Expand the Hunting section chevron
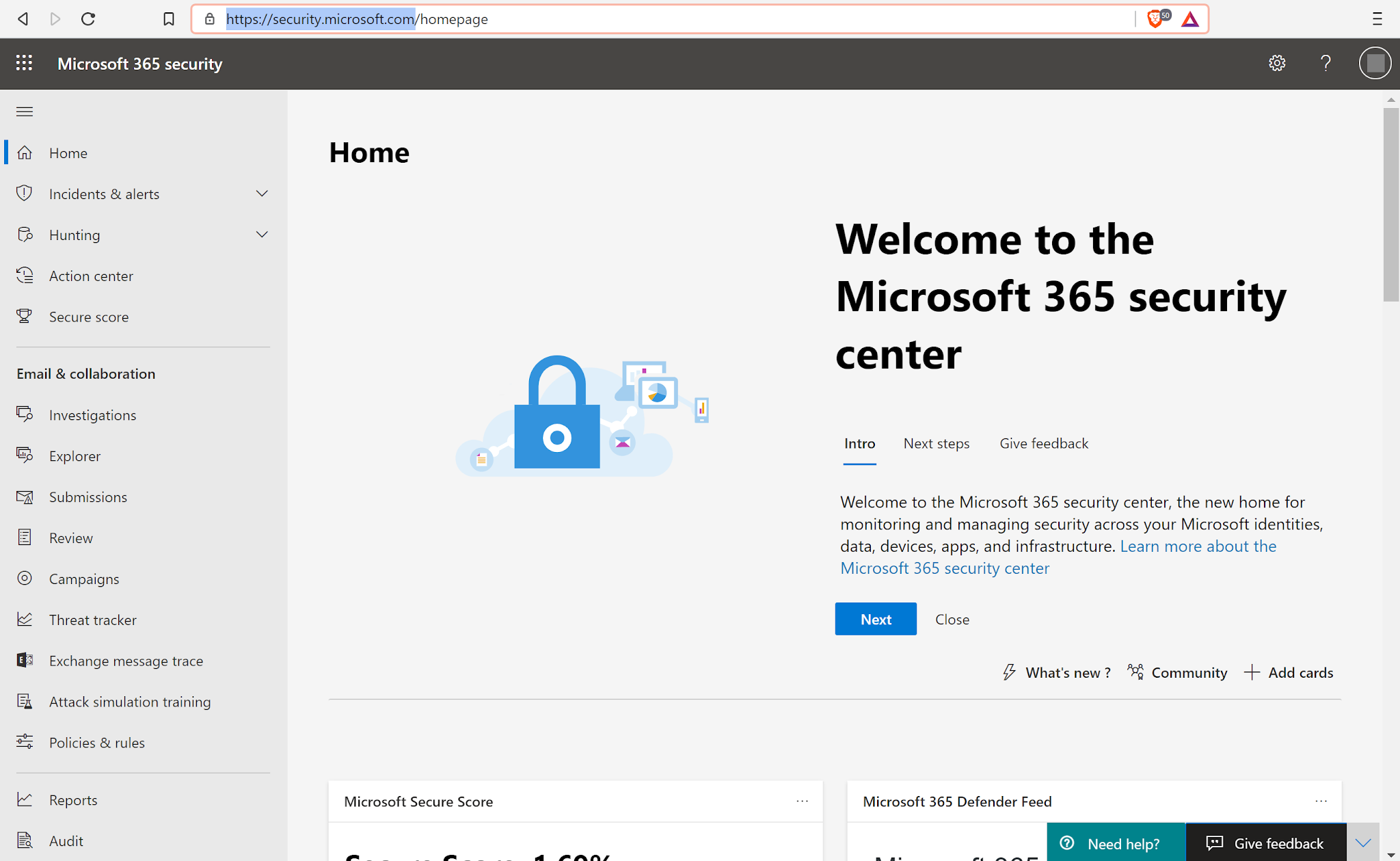Viewport: 1400px width, 861px height. (x=262, y=234)
